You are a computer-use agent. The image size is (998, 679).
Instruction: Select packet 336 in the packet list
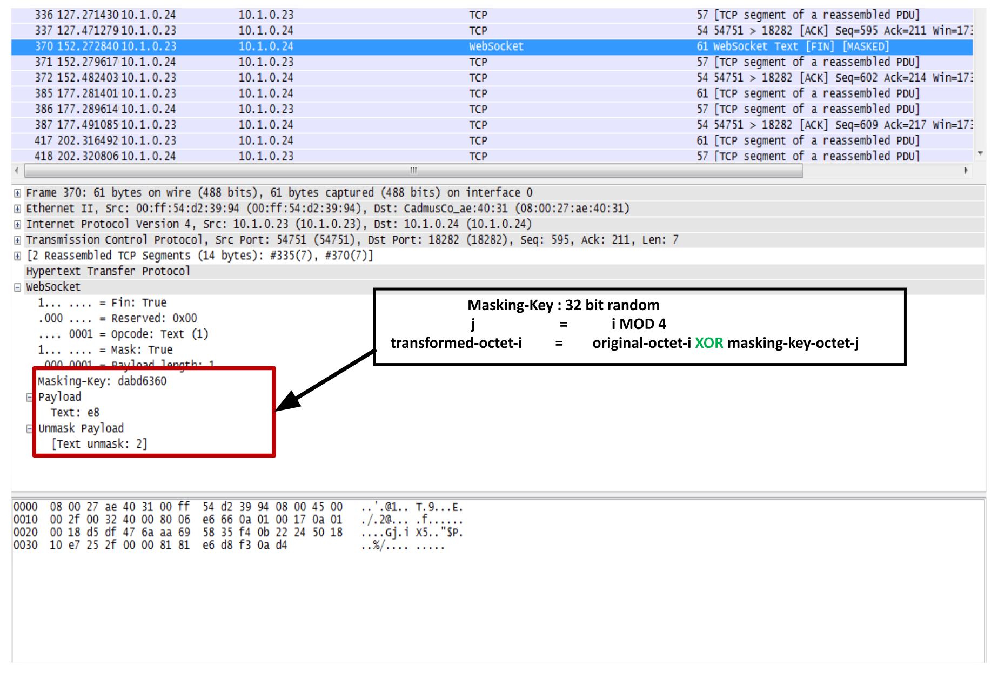click(x=492, y=15)
